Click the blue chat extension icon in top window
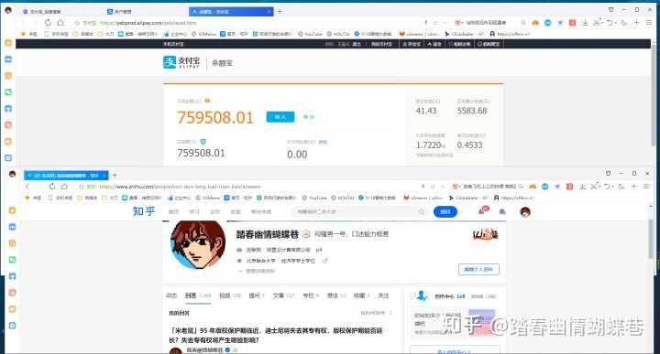This screenshot has width=660, height=354. (x=547, y=23)
